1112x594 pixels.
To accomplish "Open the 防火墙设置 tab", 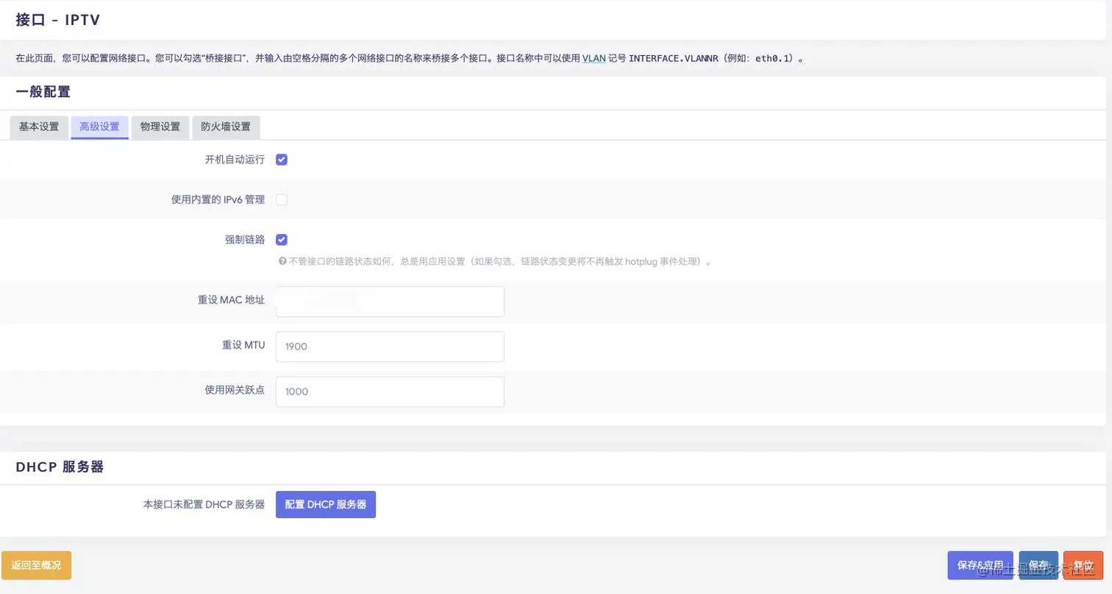I will pos(226,127).
